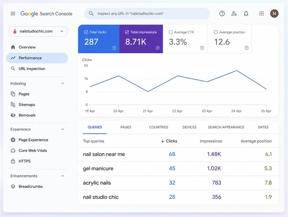288x217 pixels.
Task: Switch to the Devices tab
Action: tap(190, 127)
